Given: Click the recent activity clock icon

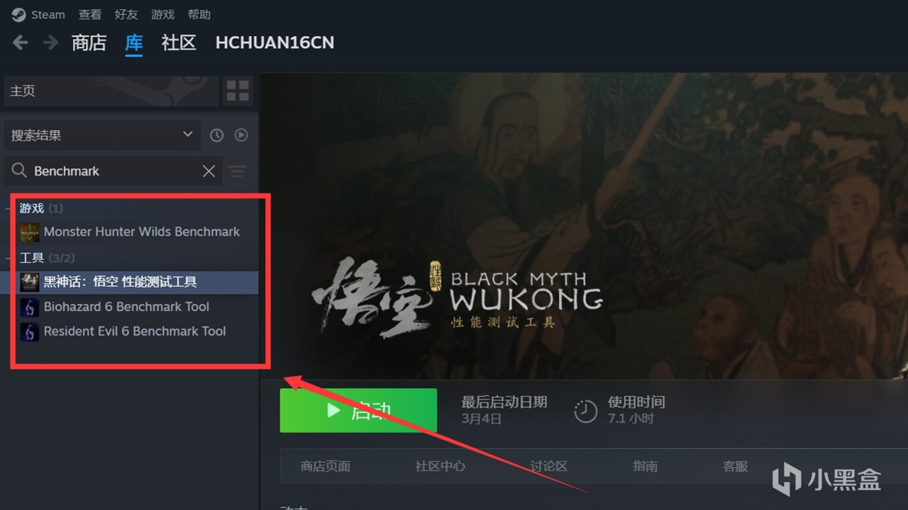Looking at the screenshot, I should [216, 135].
